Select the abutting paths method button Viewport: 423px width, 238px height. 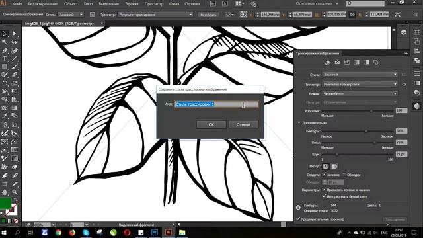pyautogui.click(x=326, y=166)
